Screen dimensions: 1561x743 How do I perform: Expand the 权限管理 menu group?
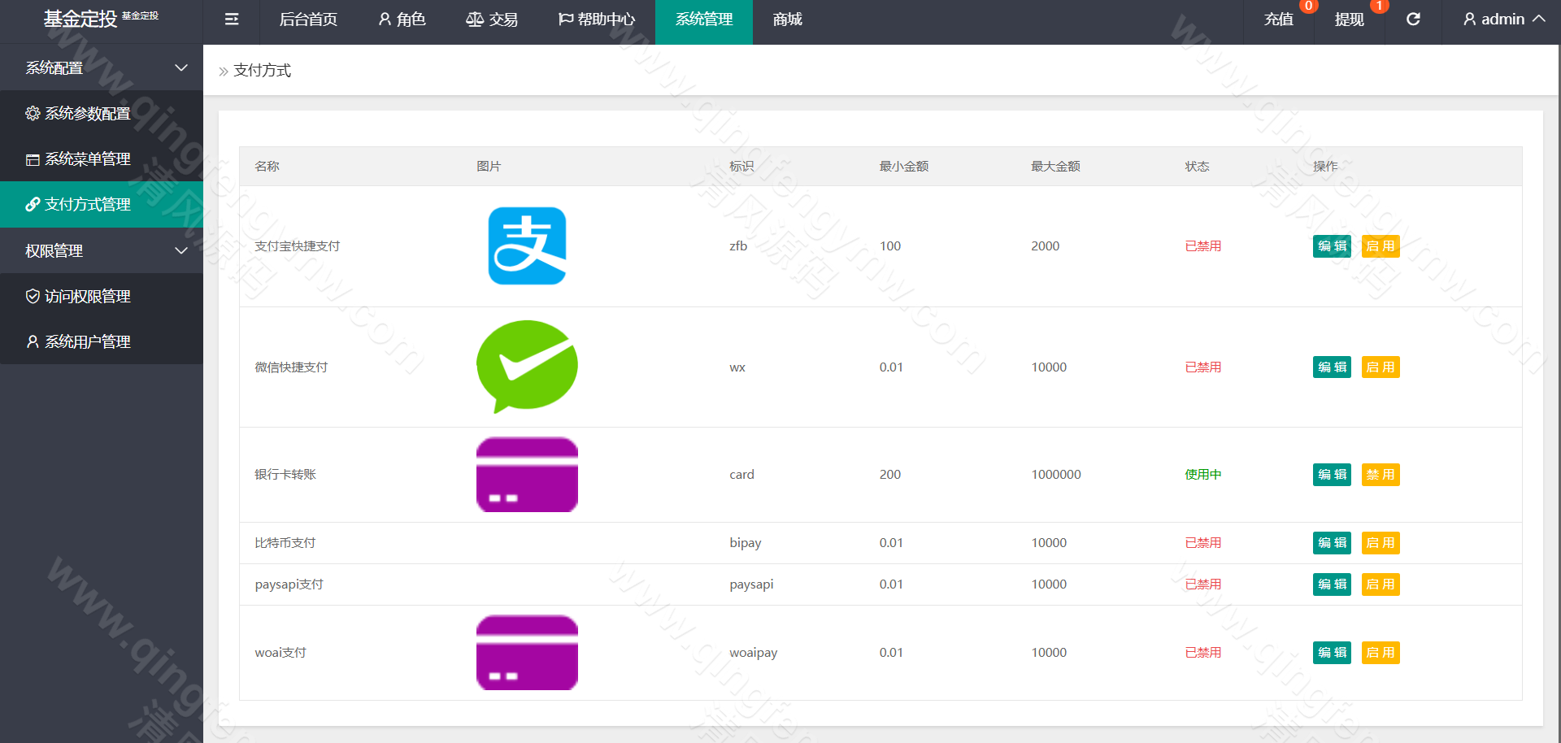coord(102,250)
